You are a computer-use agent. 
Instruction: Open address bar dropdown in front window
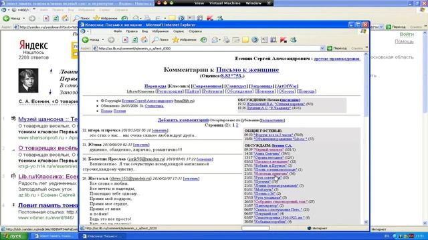coord(322,48)
